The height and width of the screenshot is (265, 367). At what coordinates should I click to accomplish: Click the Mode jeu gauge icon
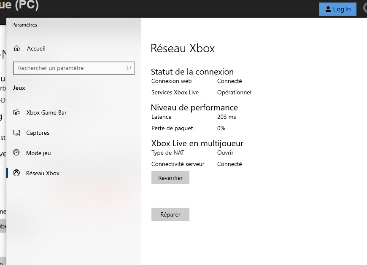tap(17, 153)
